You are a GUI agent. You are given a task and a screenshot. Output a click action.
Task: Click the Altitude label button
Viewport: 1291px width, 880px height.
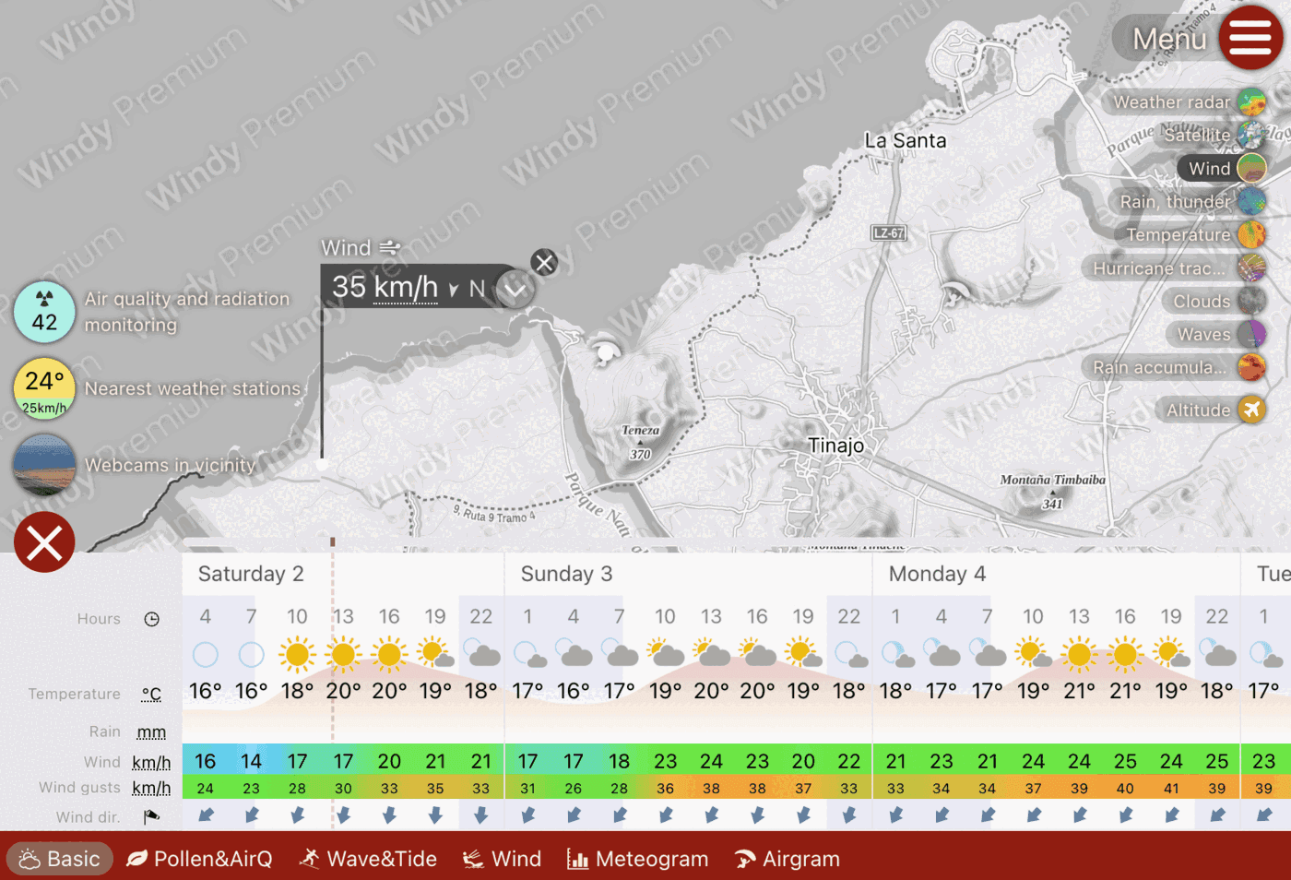[x=1198, y=410]
